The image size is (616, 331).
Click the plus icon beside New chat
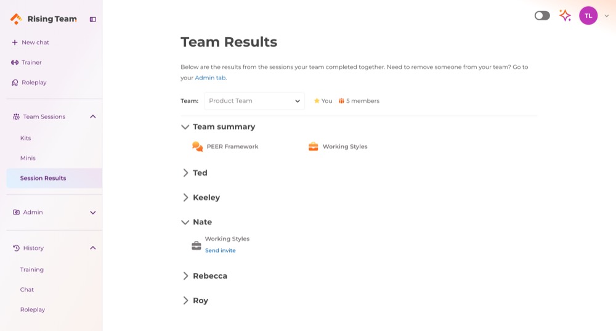point(15,43)
